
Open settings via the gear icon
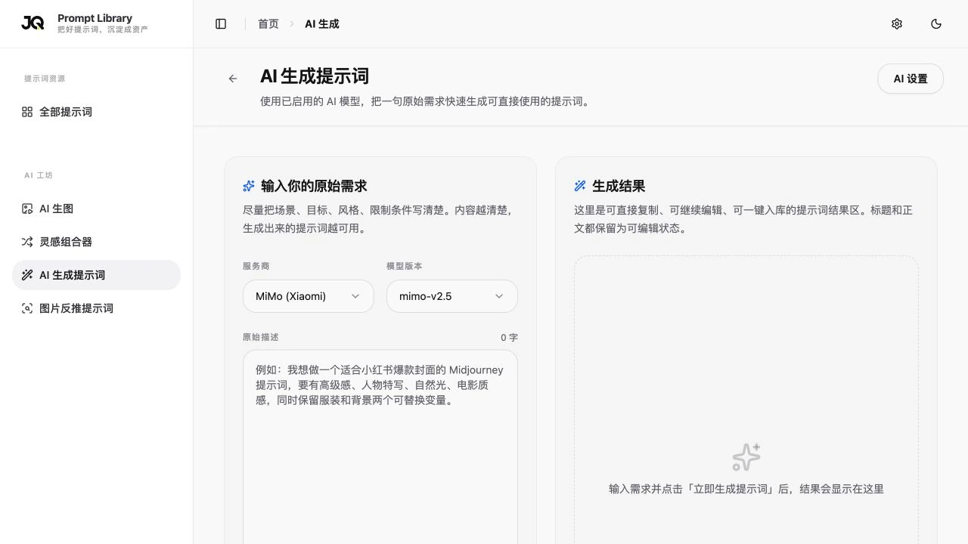897,24
